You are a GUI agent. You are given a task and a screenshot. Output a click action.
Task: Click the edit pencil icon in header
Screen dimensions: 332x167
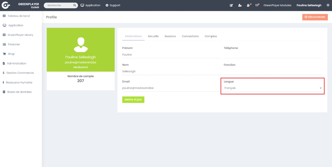pos(231,5)
